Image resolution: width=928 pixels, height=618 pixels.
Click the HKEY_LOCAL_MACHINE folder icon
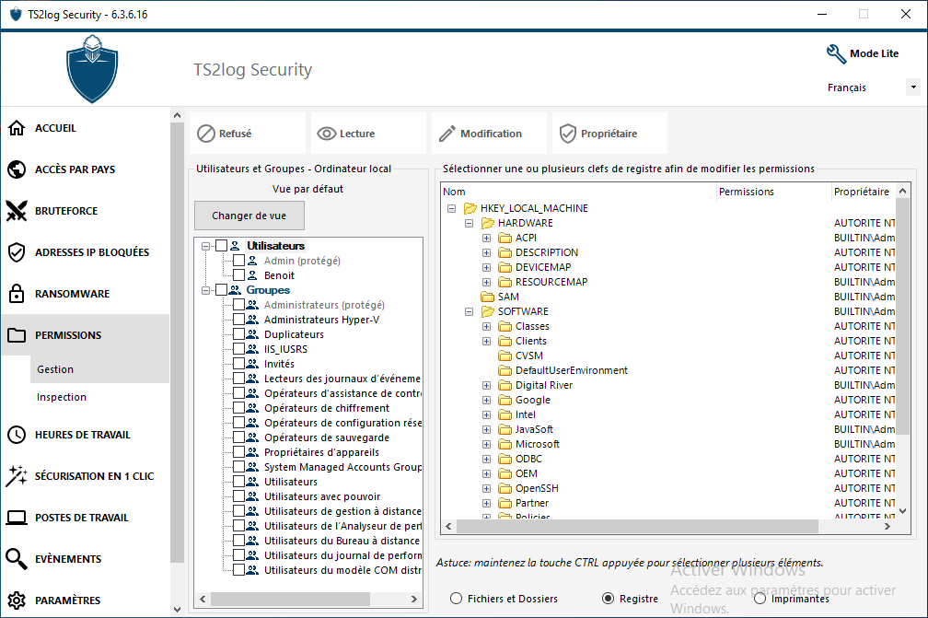[x=470, y=208]
